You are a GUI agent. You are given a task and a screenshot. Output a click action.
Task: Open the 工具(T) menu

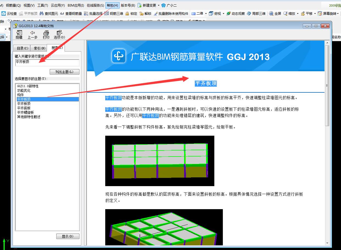point(43,5)
